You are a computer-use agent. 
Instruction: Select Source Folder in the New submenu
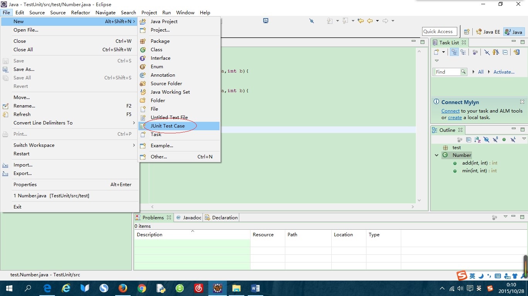click(179, 84)
